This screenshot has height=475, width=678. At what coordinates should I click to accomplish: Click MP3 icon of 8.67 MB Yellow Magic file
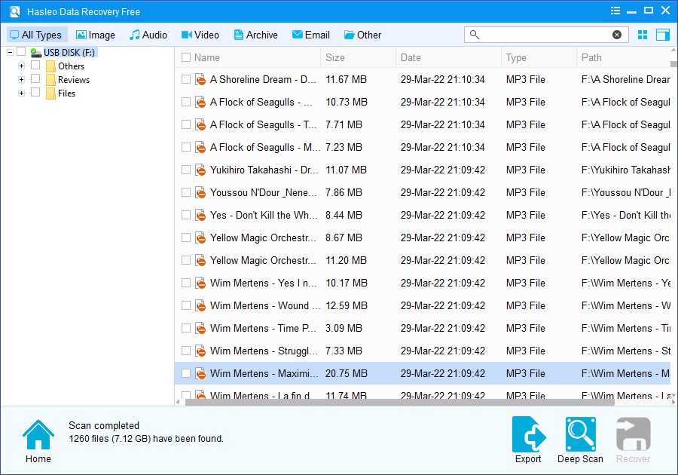[200, 238]
